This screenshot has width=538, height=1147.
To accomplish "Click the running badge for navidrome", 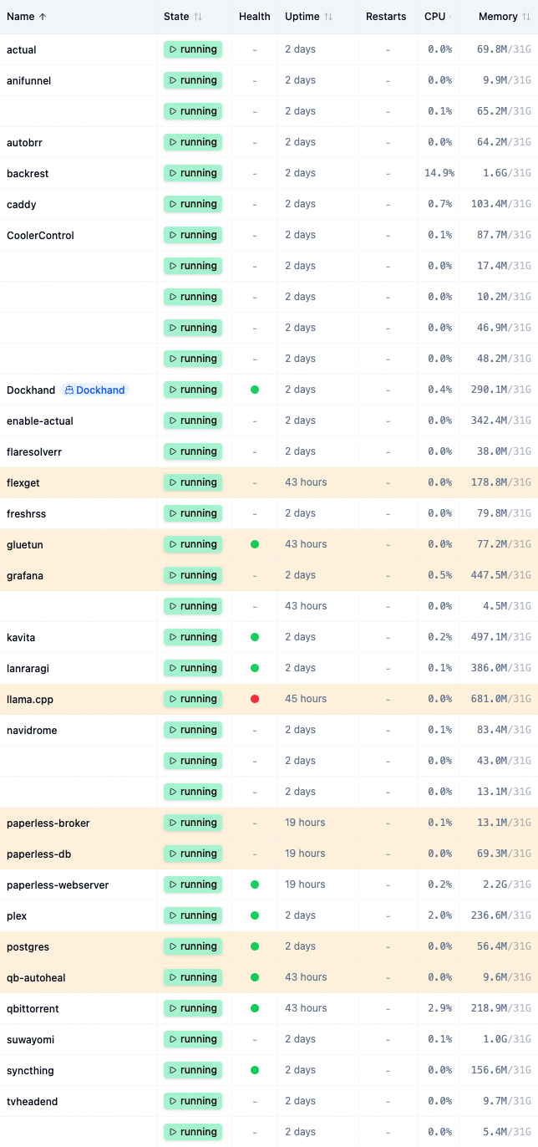I will pyautogui.click(x=193, y=730).
